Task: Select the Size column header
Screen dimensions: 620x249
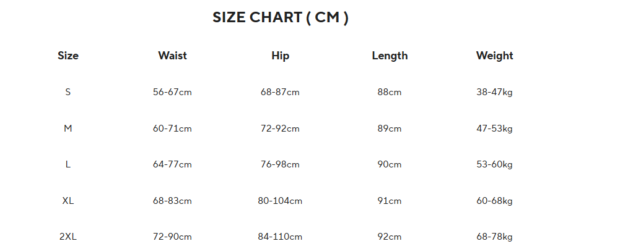Action: tap(68, 56)
